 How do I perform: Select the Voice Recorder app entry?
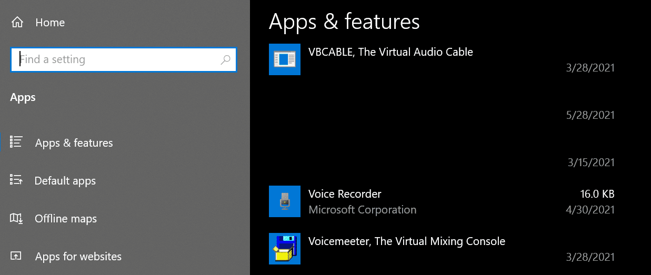click(x=345, y=194)
